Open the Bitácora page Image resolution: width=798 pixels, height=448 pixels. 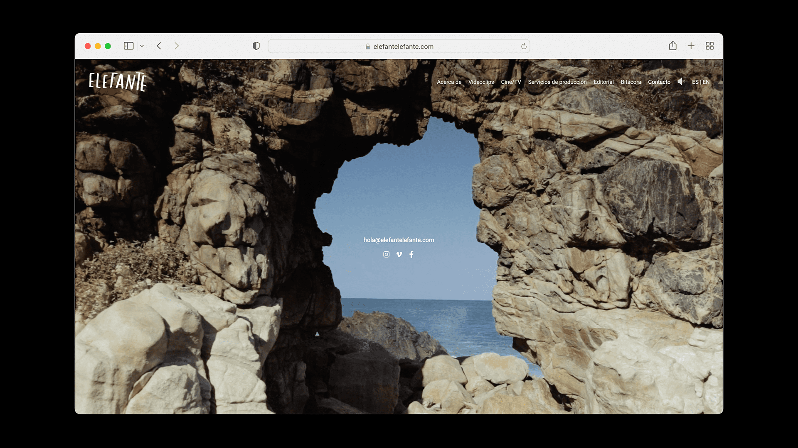point(631,82)
